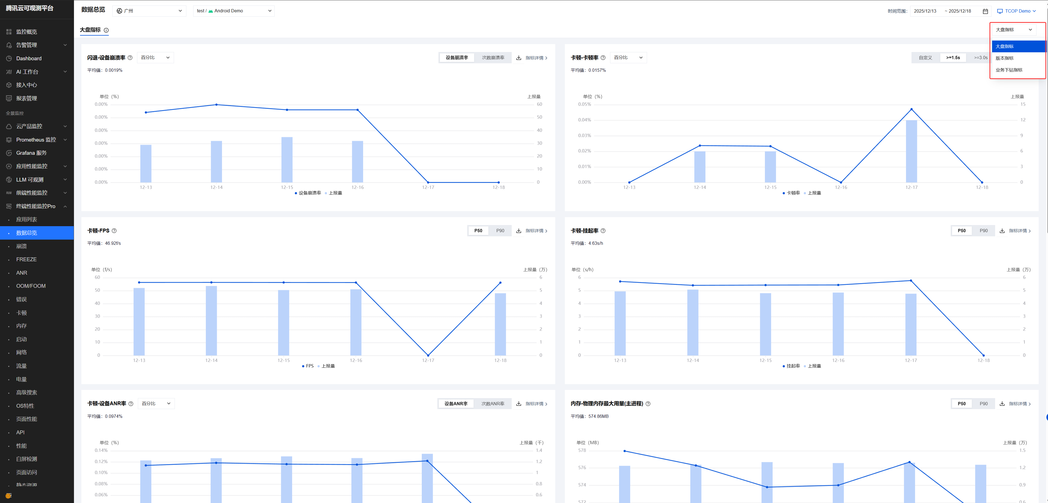Click info icon beside 大盘指标 tab

106,30
